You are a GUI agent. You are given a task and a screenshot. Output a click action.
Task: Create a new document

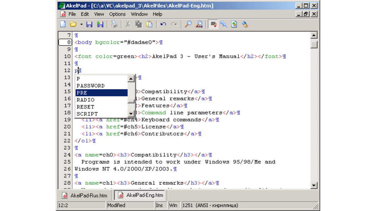point(63,24)
